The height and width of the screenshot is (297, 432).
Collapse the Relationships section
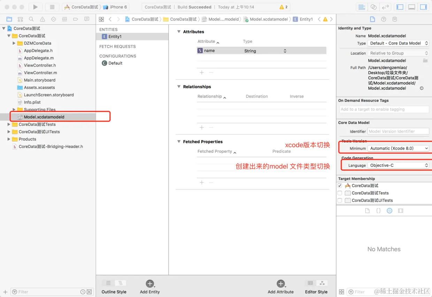click(179, 87)
